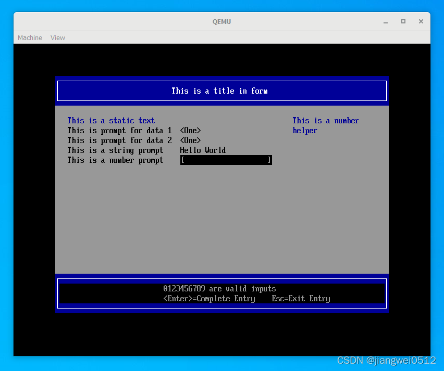Click inside the black number entry field
Viewport: 444px width, 371px height.
(226, 160)
